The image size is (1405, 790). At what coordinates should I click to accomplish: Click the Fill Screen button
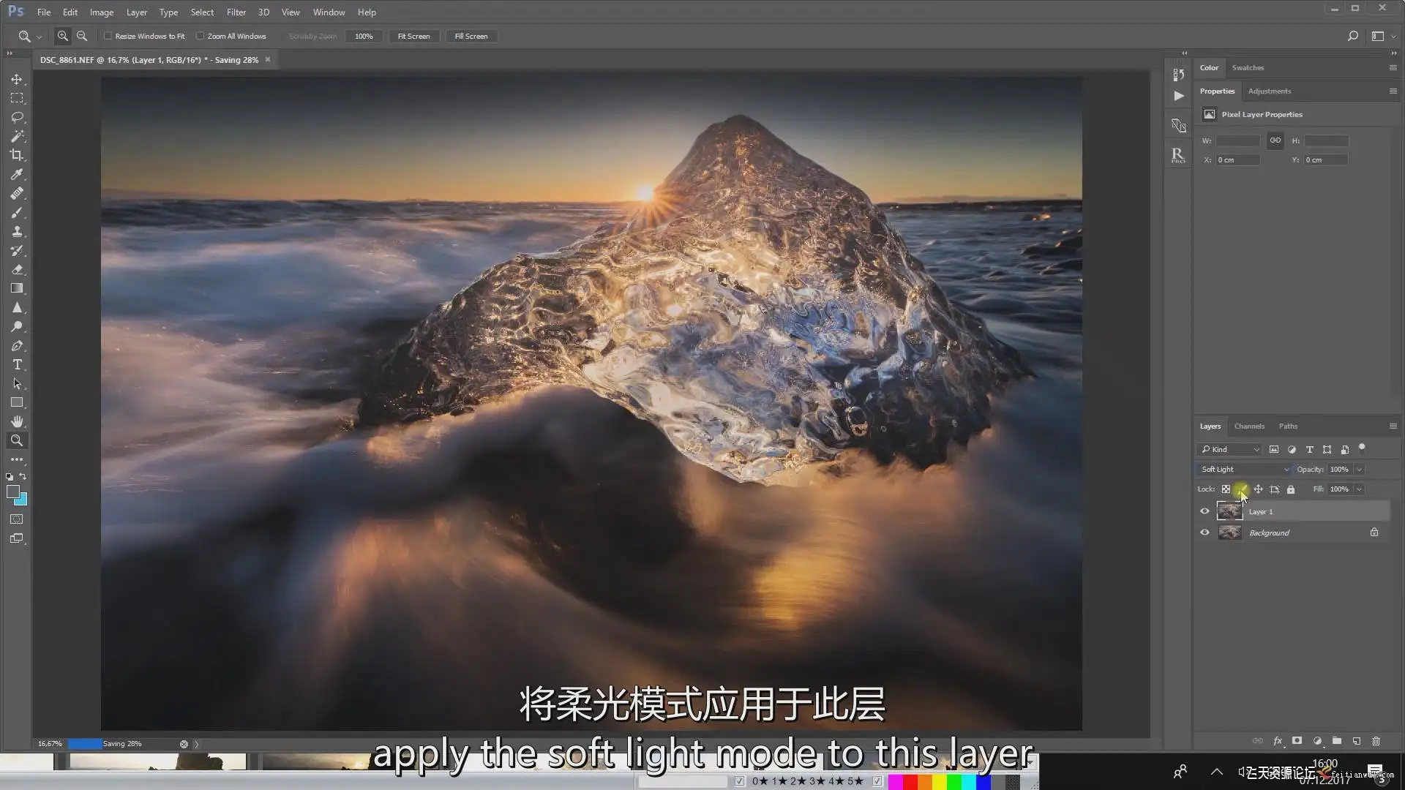tap(471, 36)
